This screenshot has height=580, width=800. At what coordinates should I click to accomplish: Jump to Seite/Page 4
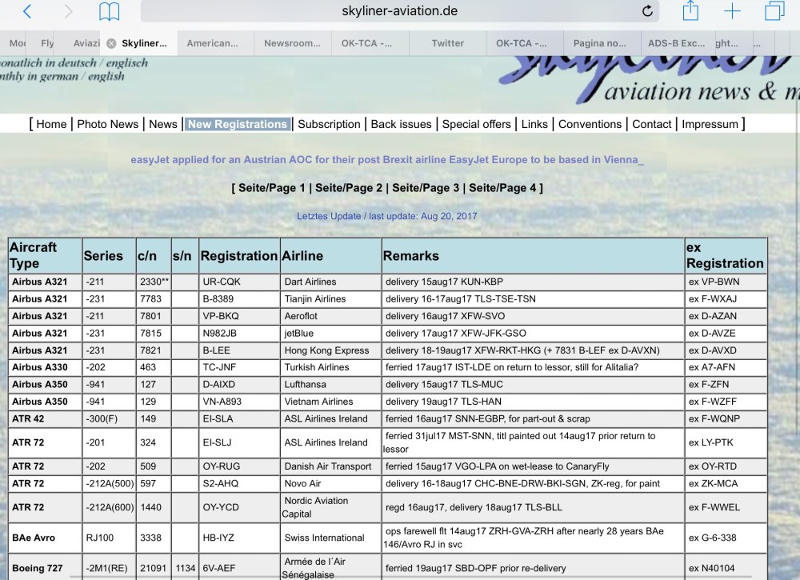pyautogui.click(x=502, y=188)
